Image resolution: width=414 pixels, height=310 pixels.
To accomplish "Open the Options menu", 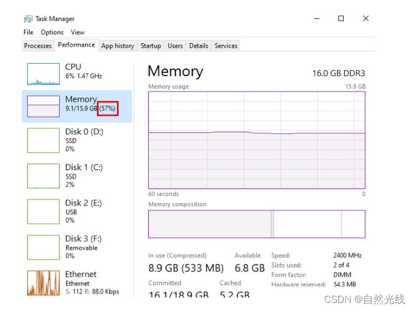I will (x=52, y=32).
